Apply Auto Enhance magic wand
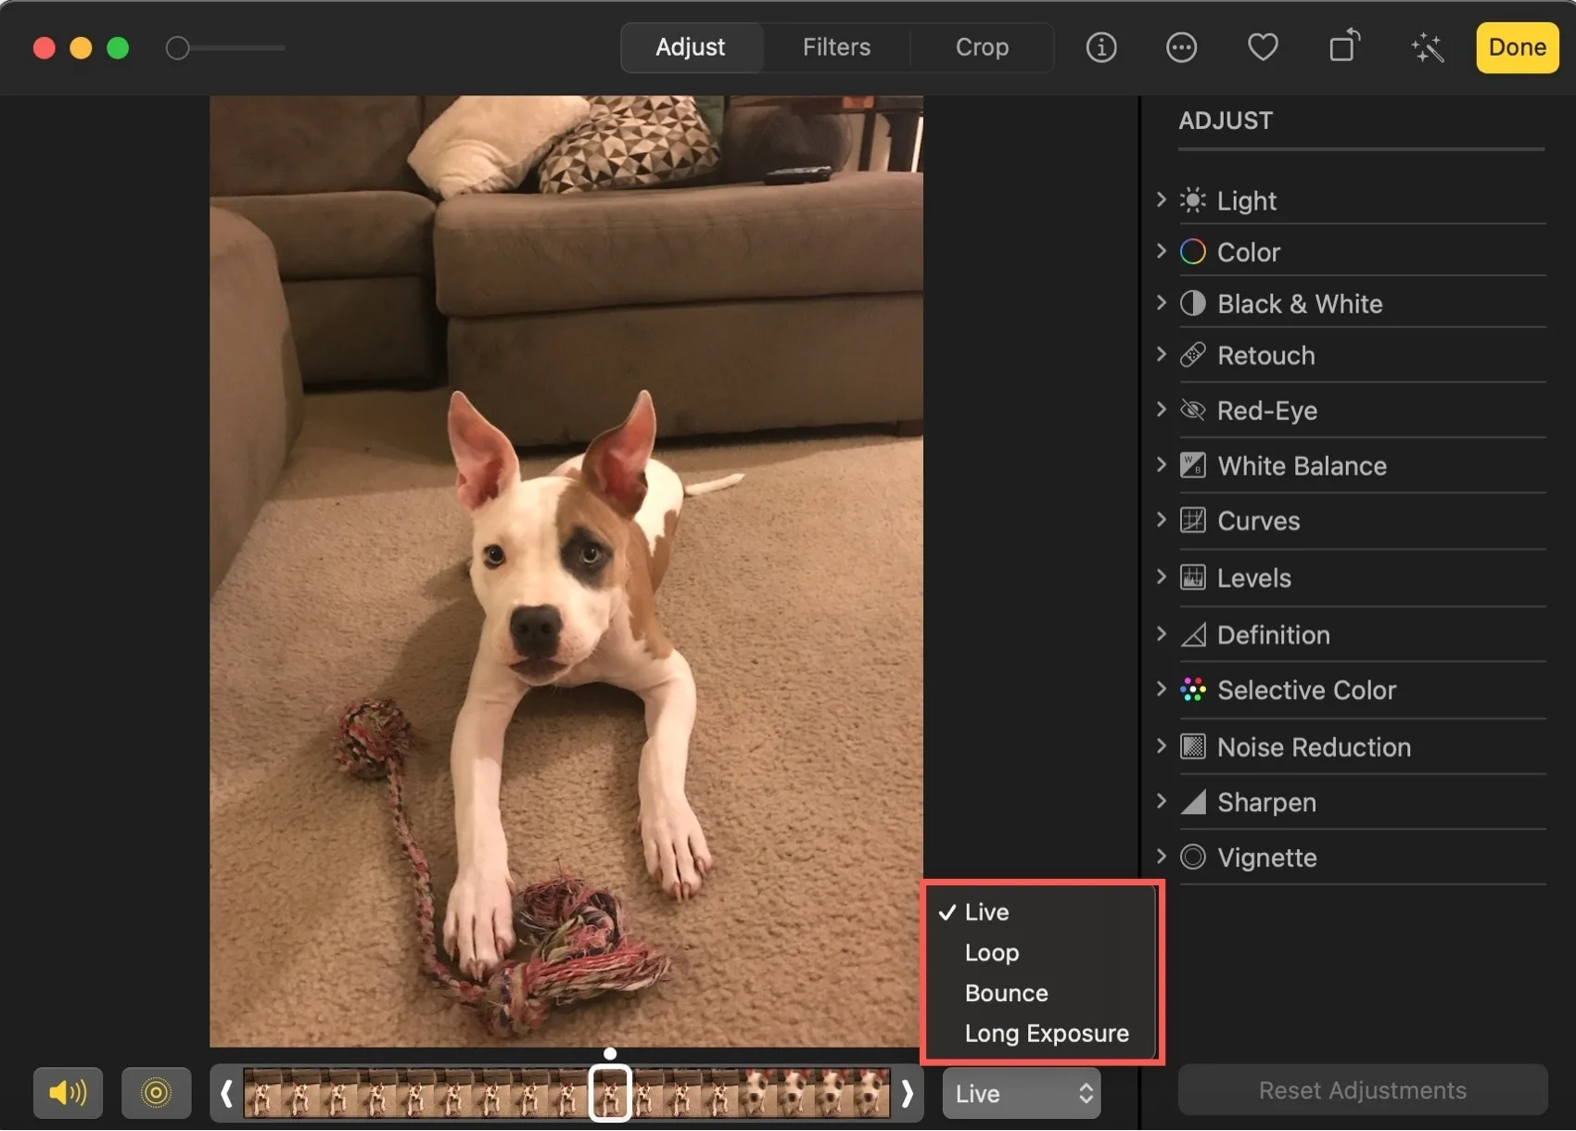The height and width of the screenshot is (1131, 1576). tap(1428, 47)
